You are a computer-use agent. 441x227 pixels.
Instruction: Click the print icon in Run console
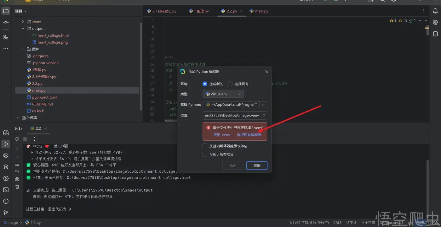click(17, 179)
